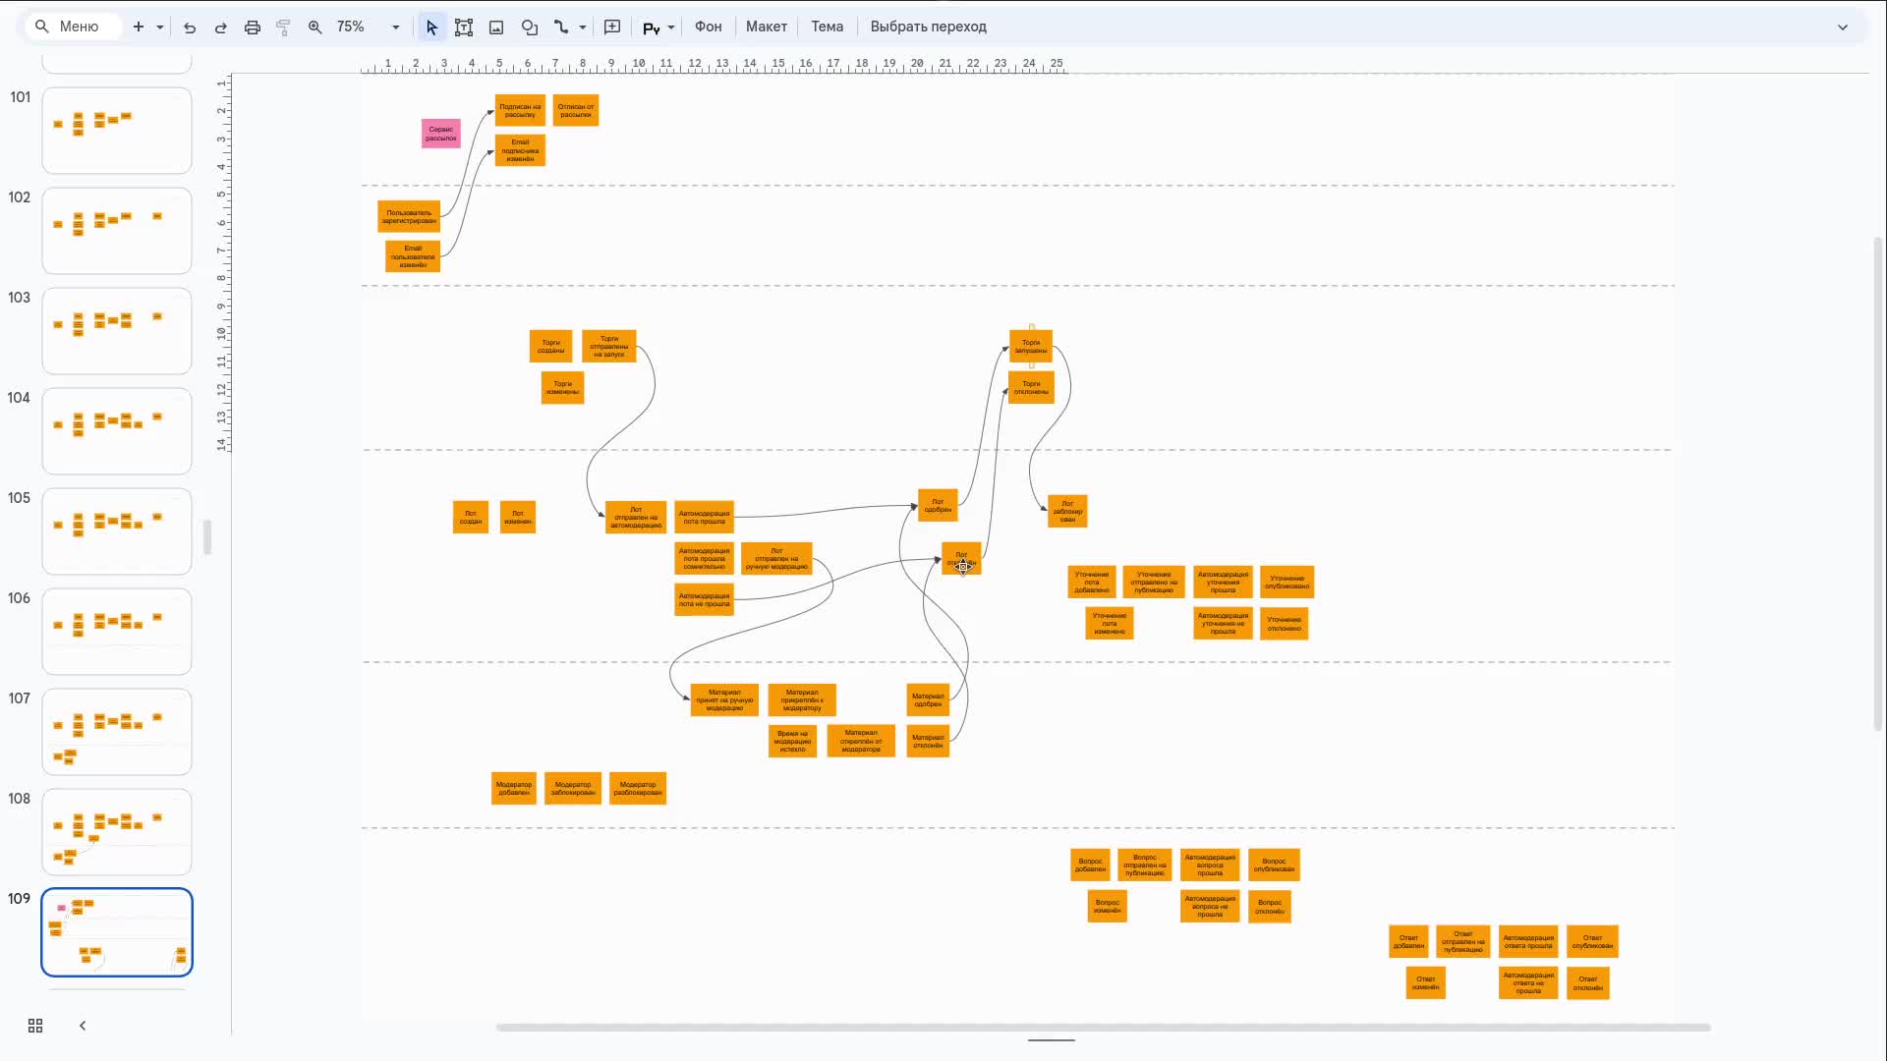Toggle the grid view icon
Screen dimensions: 1887x1061
pos(35,1026)
